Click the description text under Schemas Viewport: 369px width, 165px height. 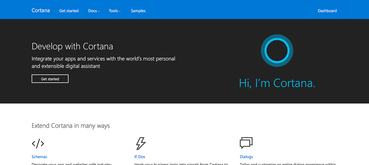click(71, 164)
